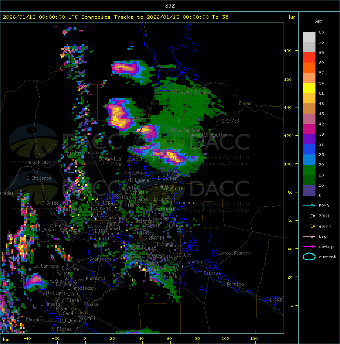The width and height of the screenshot is (340, 344).
Task: Click the 'L_Dormida' map label
Action: [x=233, y=284]
